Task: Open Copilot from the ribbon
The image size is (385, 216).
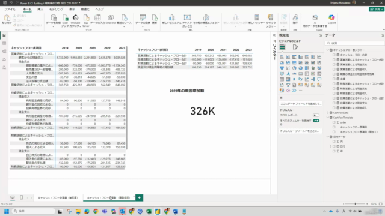Action: point(331,20)
